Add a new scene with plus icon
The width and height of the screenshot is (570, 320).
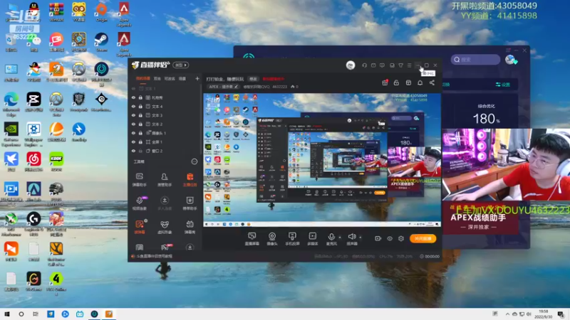(x=197, y=78)
